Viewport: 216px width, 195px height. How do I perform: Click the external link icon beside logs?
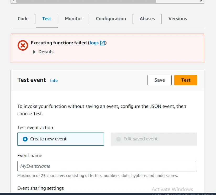[102, 43]
